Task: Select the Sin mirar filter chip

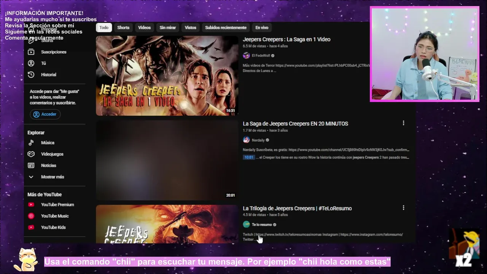Action: click(x=168, y=27)
